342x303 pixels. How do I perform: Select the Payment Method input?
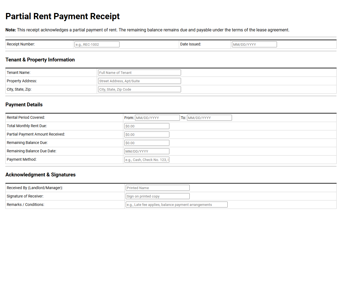point(147,160)
